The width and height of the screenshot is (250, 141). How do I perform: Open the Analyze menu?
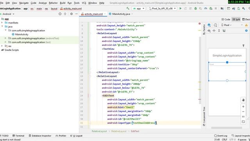point(43,3)
